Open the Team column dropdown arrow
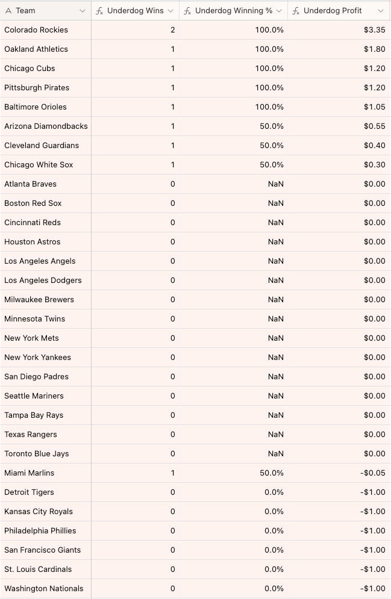This screenshot has height=599, width=391. coord(83,11)
